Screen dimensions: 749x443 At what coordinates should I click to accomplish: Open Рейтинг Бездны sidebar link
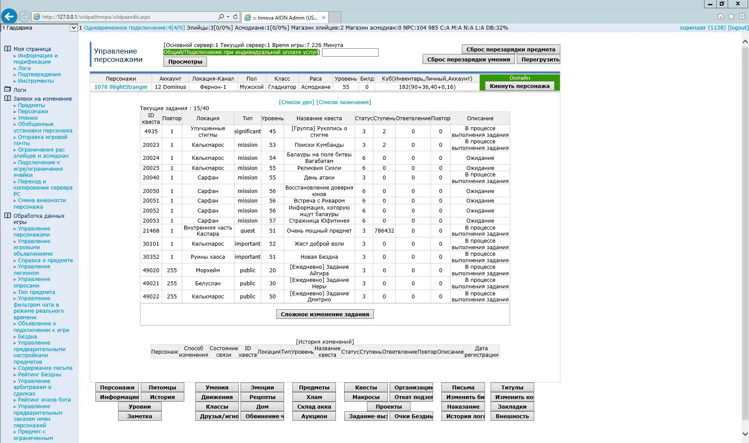40,375
